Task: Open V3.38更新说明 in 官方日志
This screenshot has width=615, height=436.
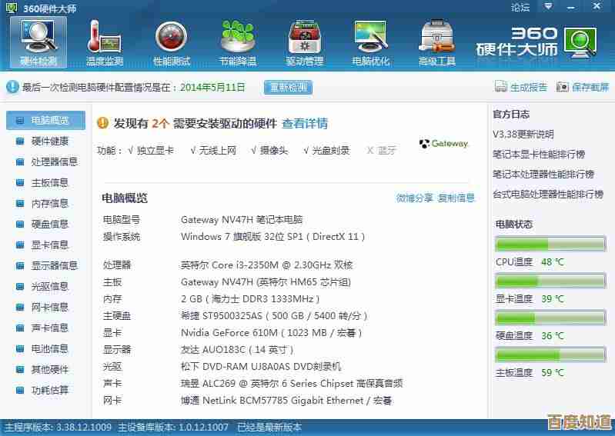Action: pos(523,135)
